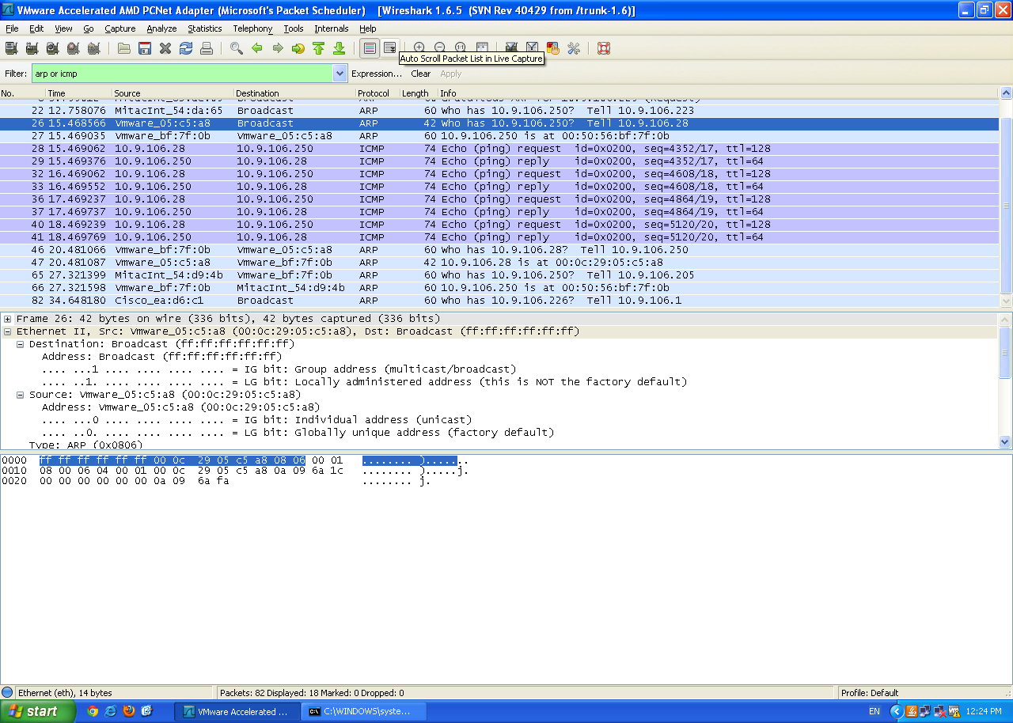
Task: Jump to the last packet
Action: [339, 47]
